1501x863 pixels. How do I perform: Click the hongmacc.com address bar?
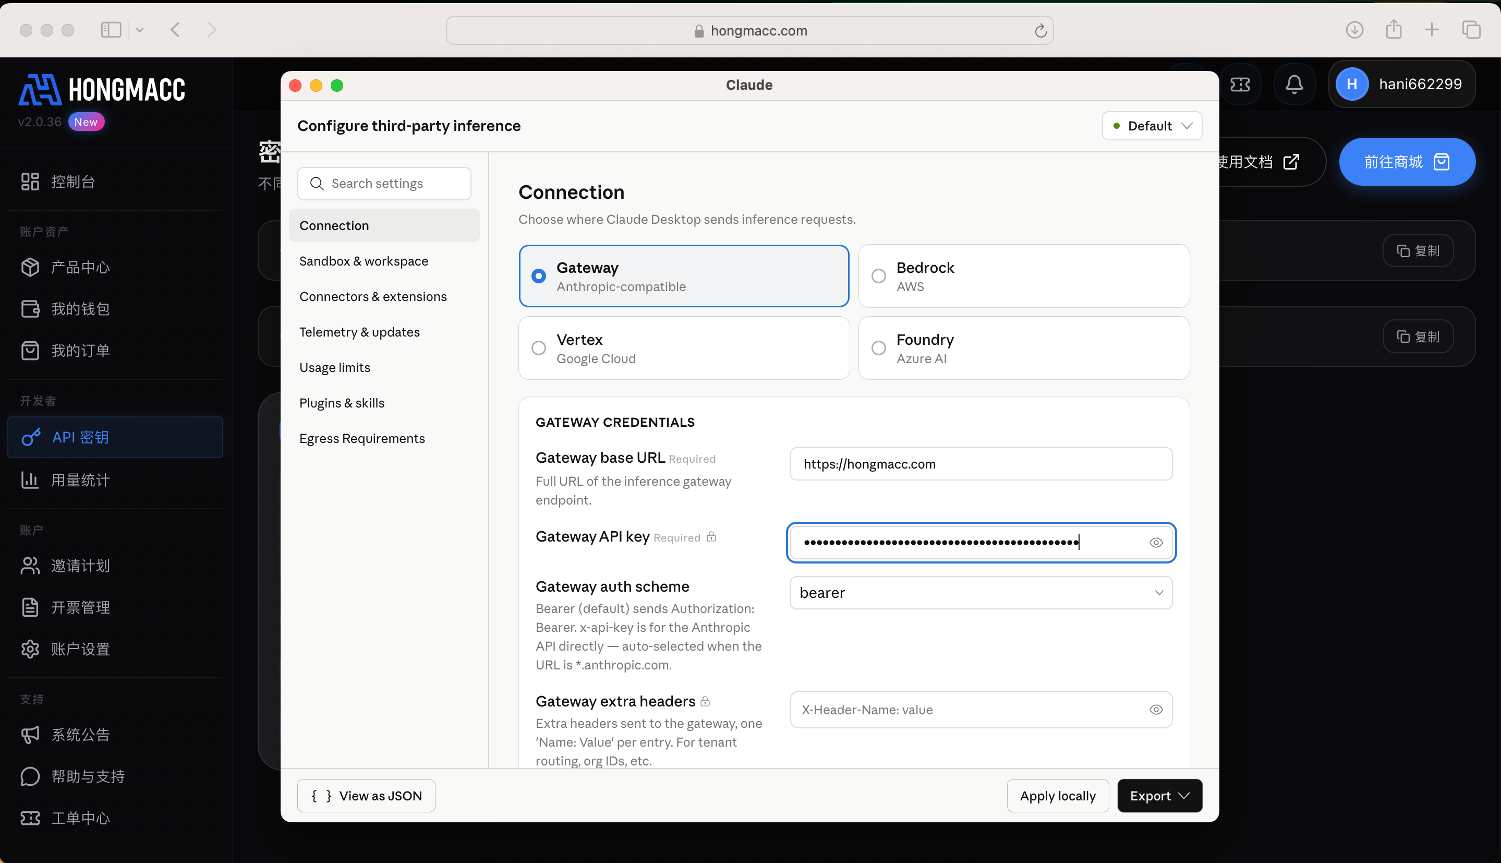coord(749,30)
